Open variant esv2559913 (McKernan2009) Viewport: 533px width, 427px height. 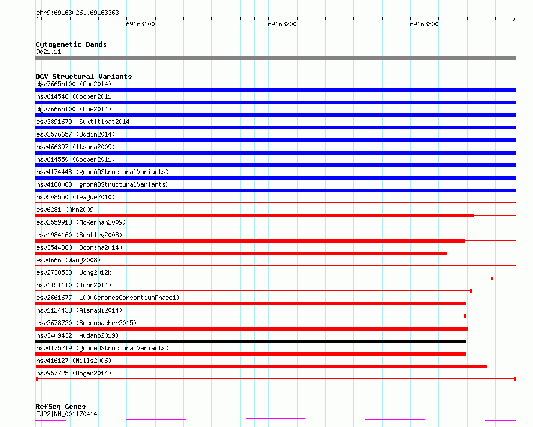81,222
